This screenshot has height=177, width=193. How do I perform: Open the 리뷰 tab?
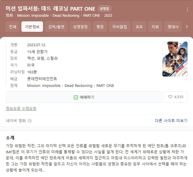pos(155,27)
